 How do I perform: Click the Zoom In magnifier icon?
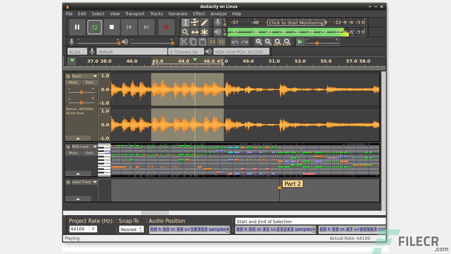[259, 42]
